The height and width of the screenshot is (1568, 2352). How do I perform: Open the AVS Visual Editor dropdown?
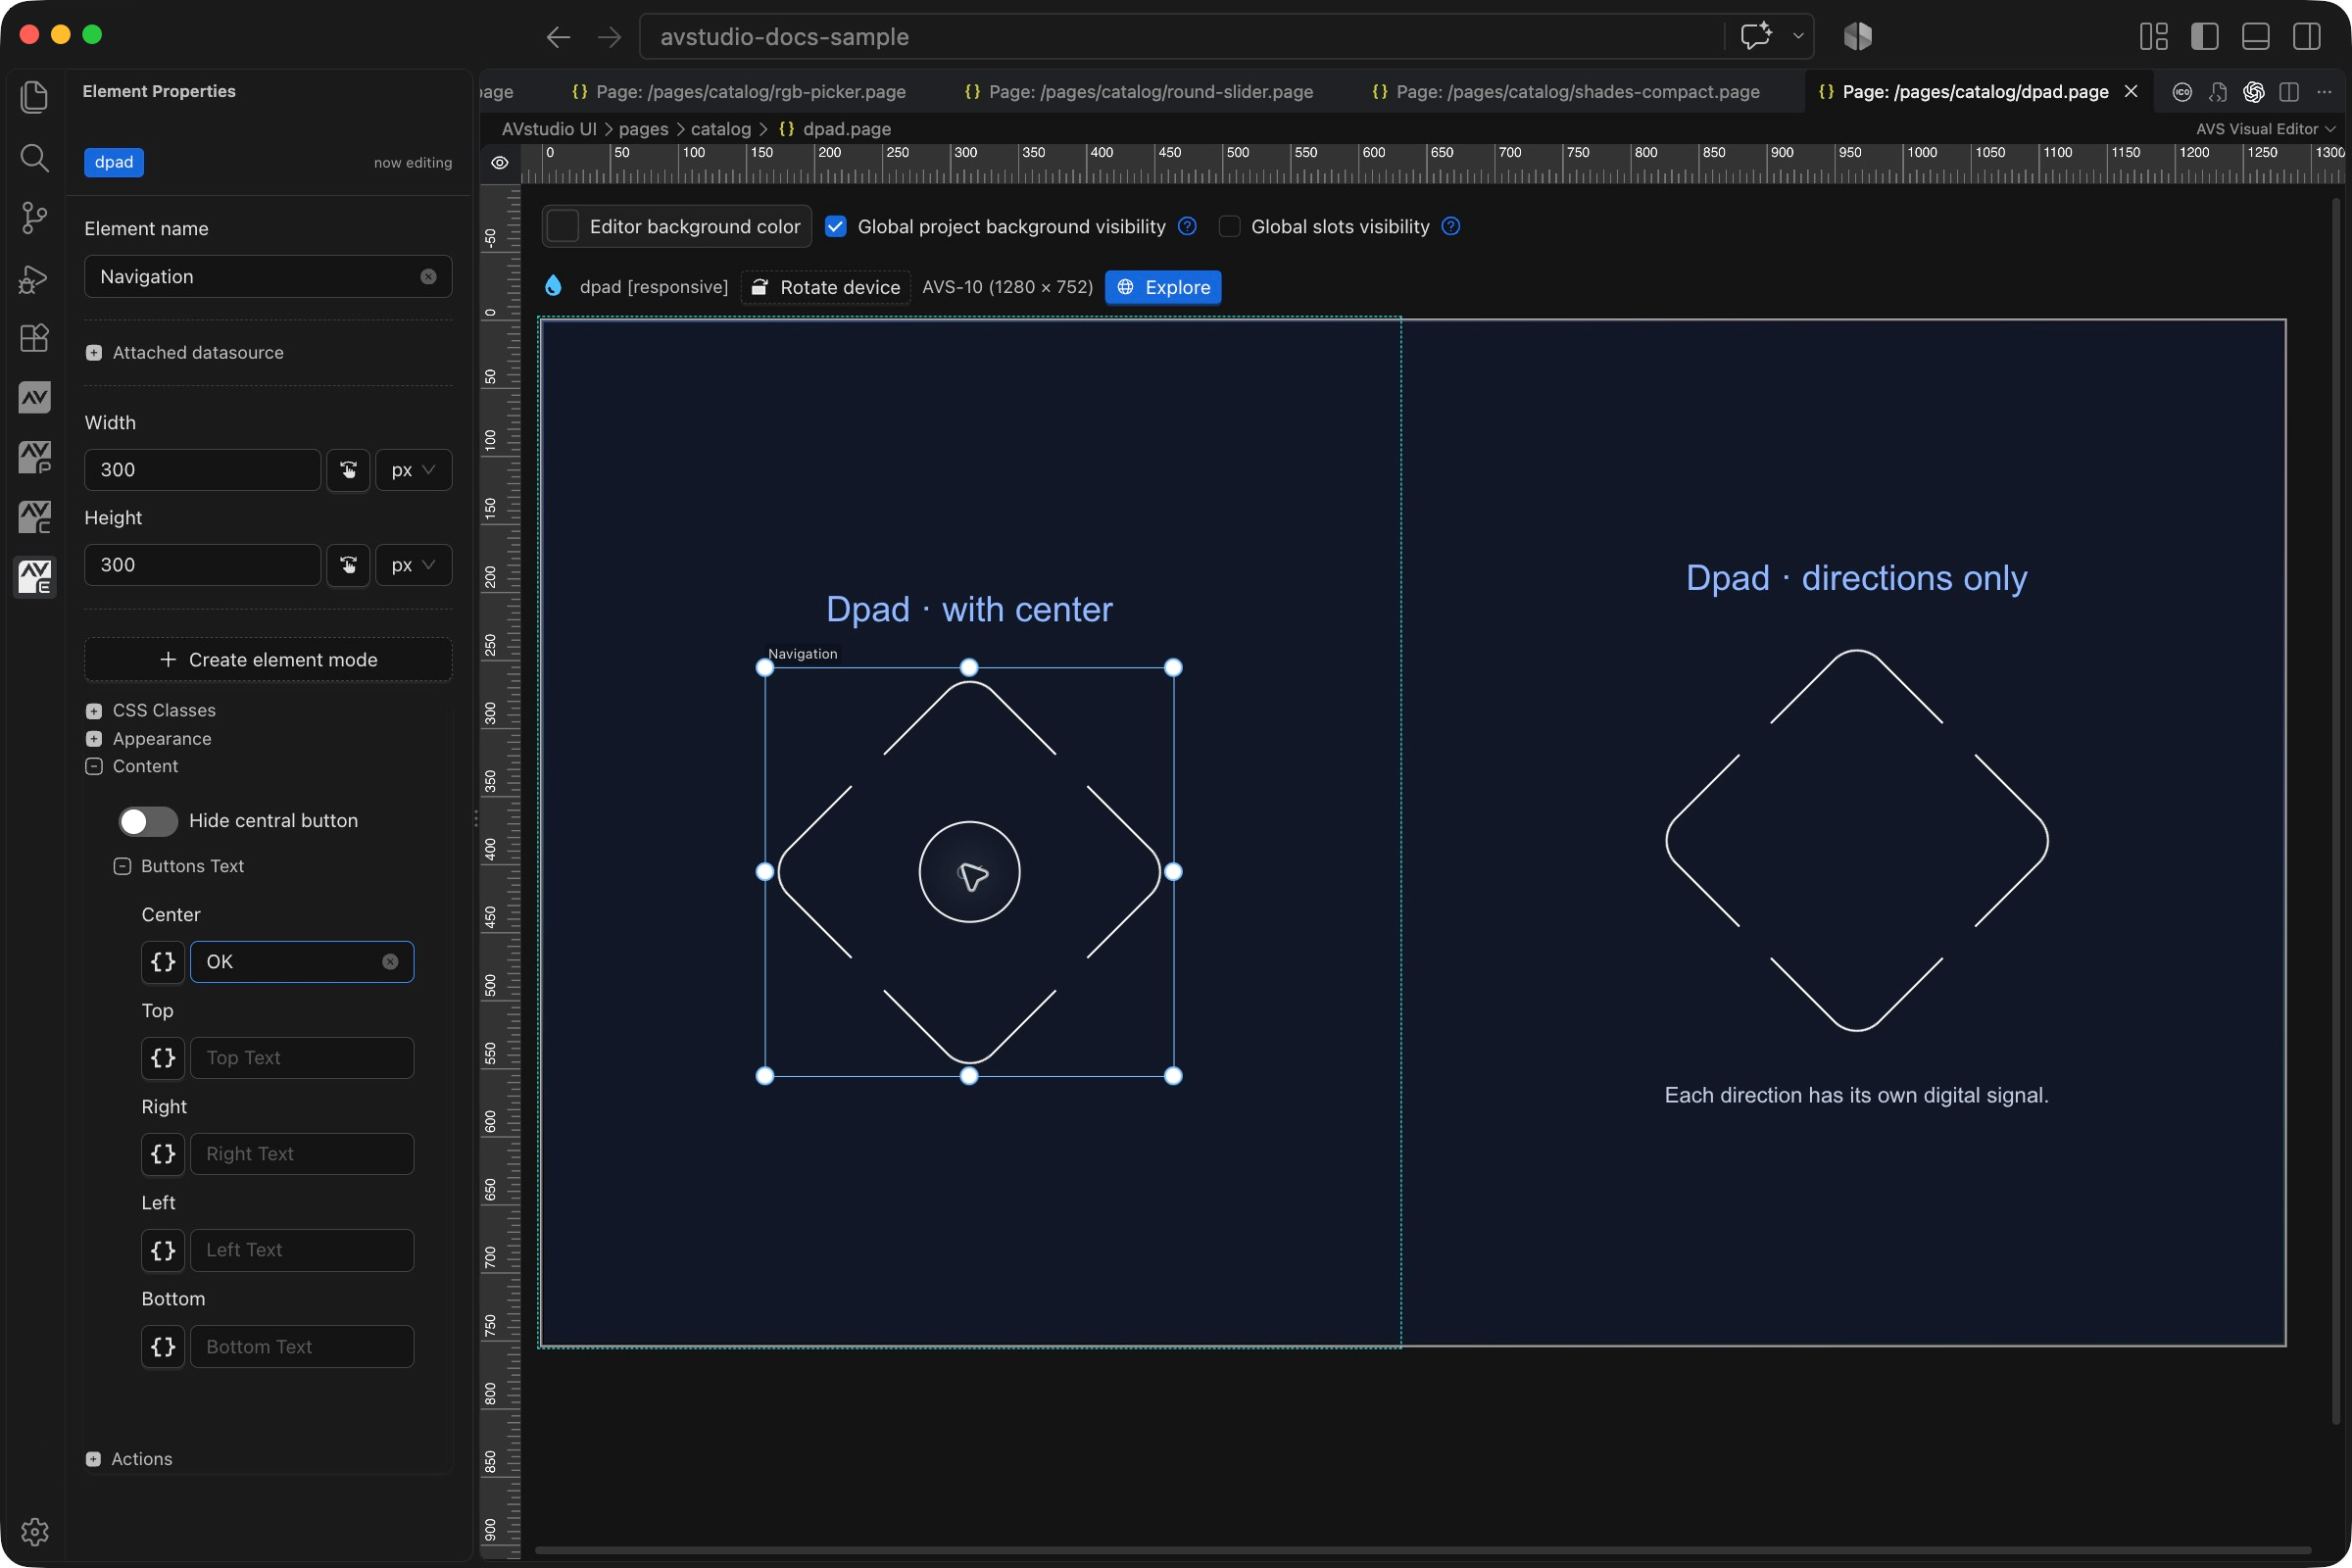pos(2265,129)
